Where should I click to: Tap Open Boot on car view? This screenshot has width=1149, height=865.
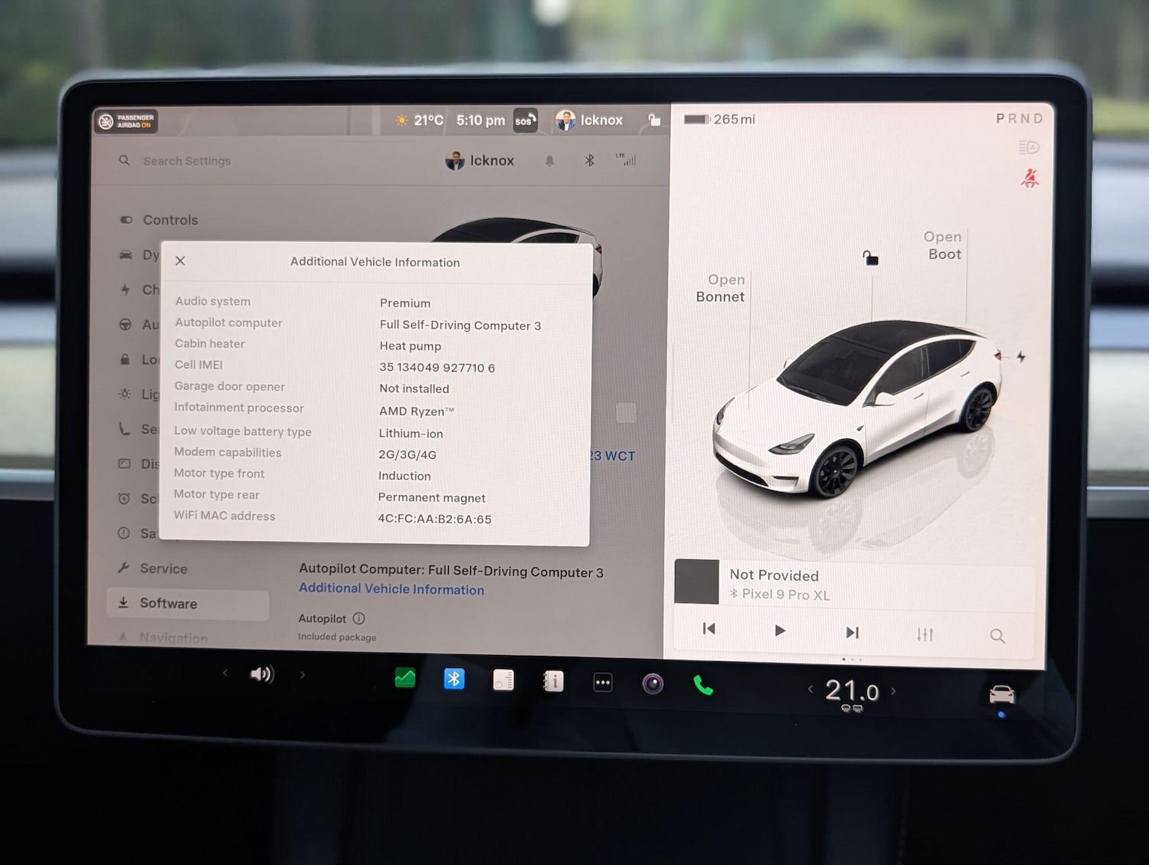point(943,245)
